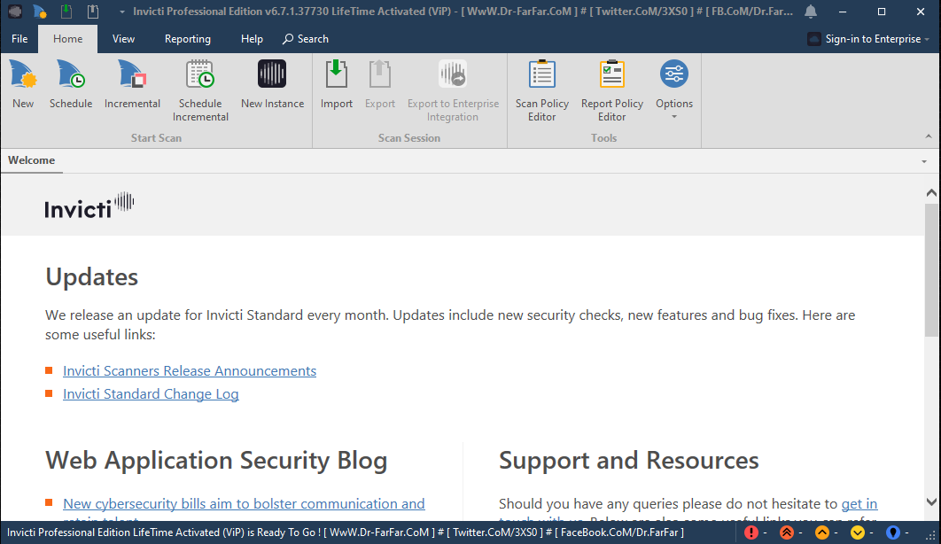
Task: Expand the quick access toolbar customize arrow
Action: coord(121,12)
